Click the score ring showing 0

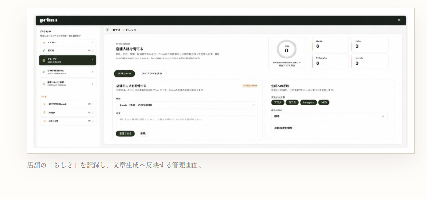point(286,49)
